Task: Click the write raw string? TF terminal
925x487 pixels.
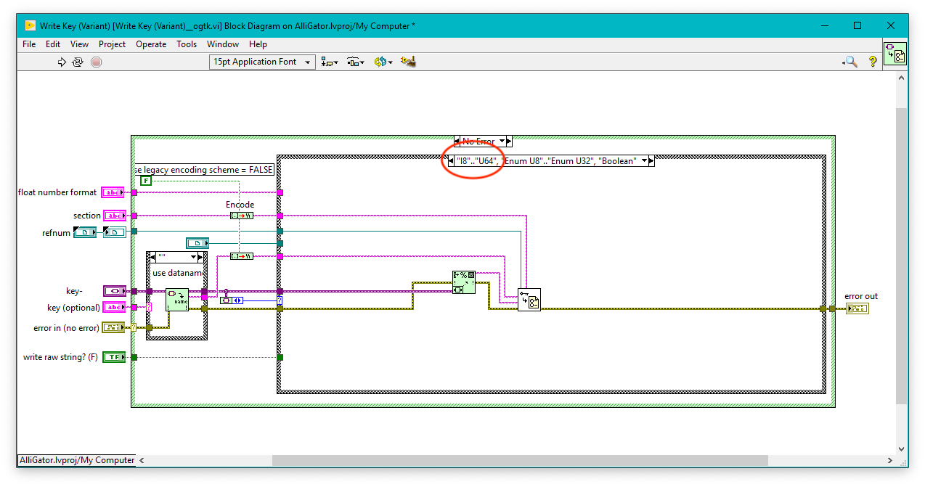Action: tap(113, 356)
